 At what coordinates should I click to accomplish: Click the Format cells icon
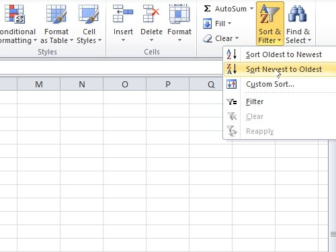pyautogui.click(x=179, y=13)
